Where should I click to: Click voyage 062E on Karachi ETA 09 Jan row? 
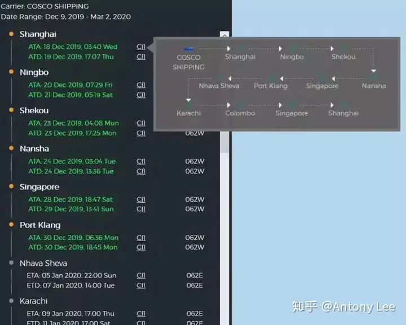pos(195,314)
